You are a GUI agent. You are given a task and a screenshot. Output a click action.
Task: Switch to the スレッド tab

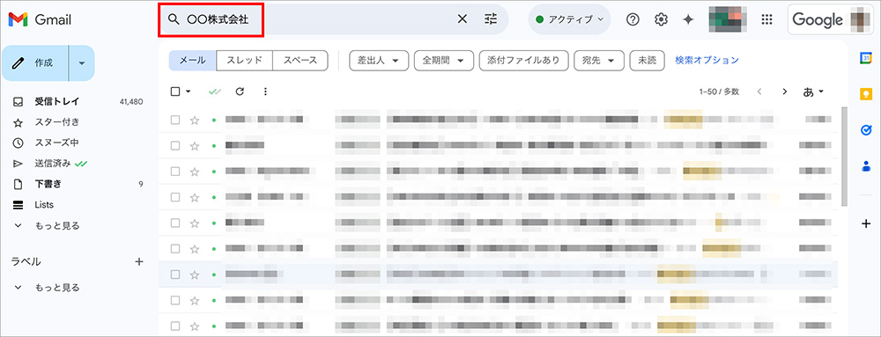tap(244, 61)
